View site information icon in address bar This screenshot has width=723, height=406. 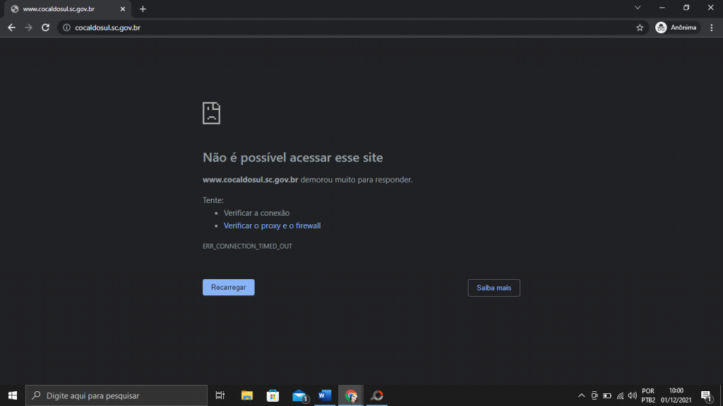[x=66, y=27]
